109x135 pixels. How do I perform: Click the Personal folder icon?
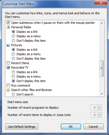8,27
